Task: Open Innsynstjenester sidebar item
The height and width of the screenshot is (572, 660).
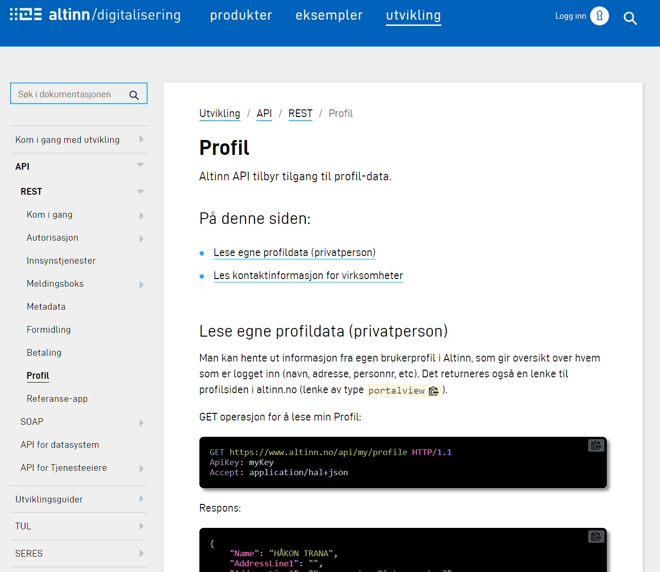Action: point(61,260)
